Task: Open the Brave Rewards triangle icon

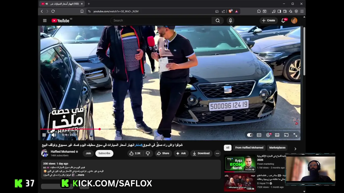Action: tap(236, 11)
